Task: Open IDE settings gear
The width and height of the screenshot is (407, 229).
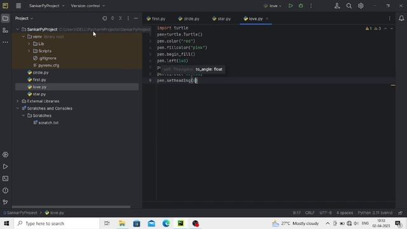Action: (x=361, y=6)
